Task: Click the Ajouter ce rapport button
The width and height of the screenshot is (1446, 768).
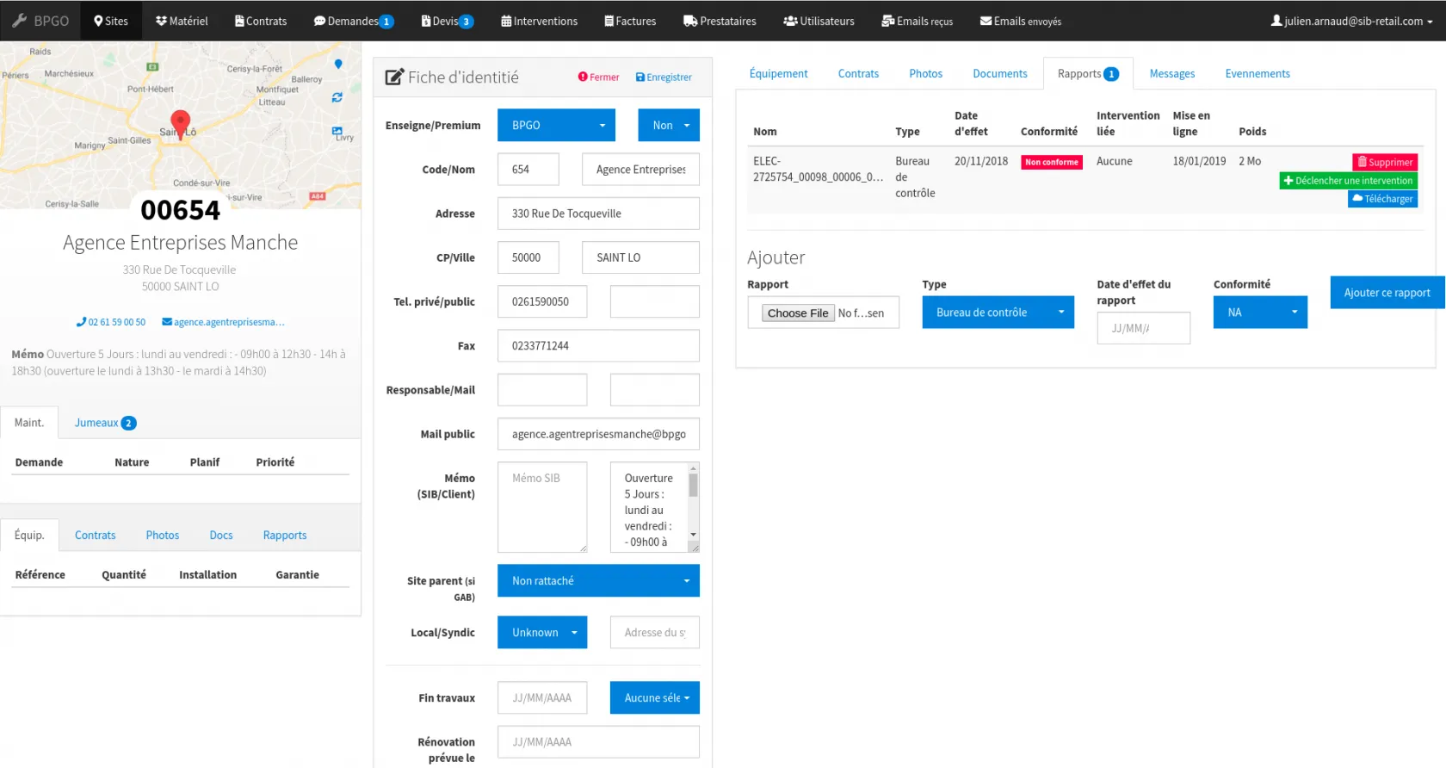Action: tap(1387, 293)
